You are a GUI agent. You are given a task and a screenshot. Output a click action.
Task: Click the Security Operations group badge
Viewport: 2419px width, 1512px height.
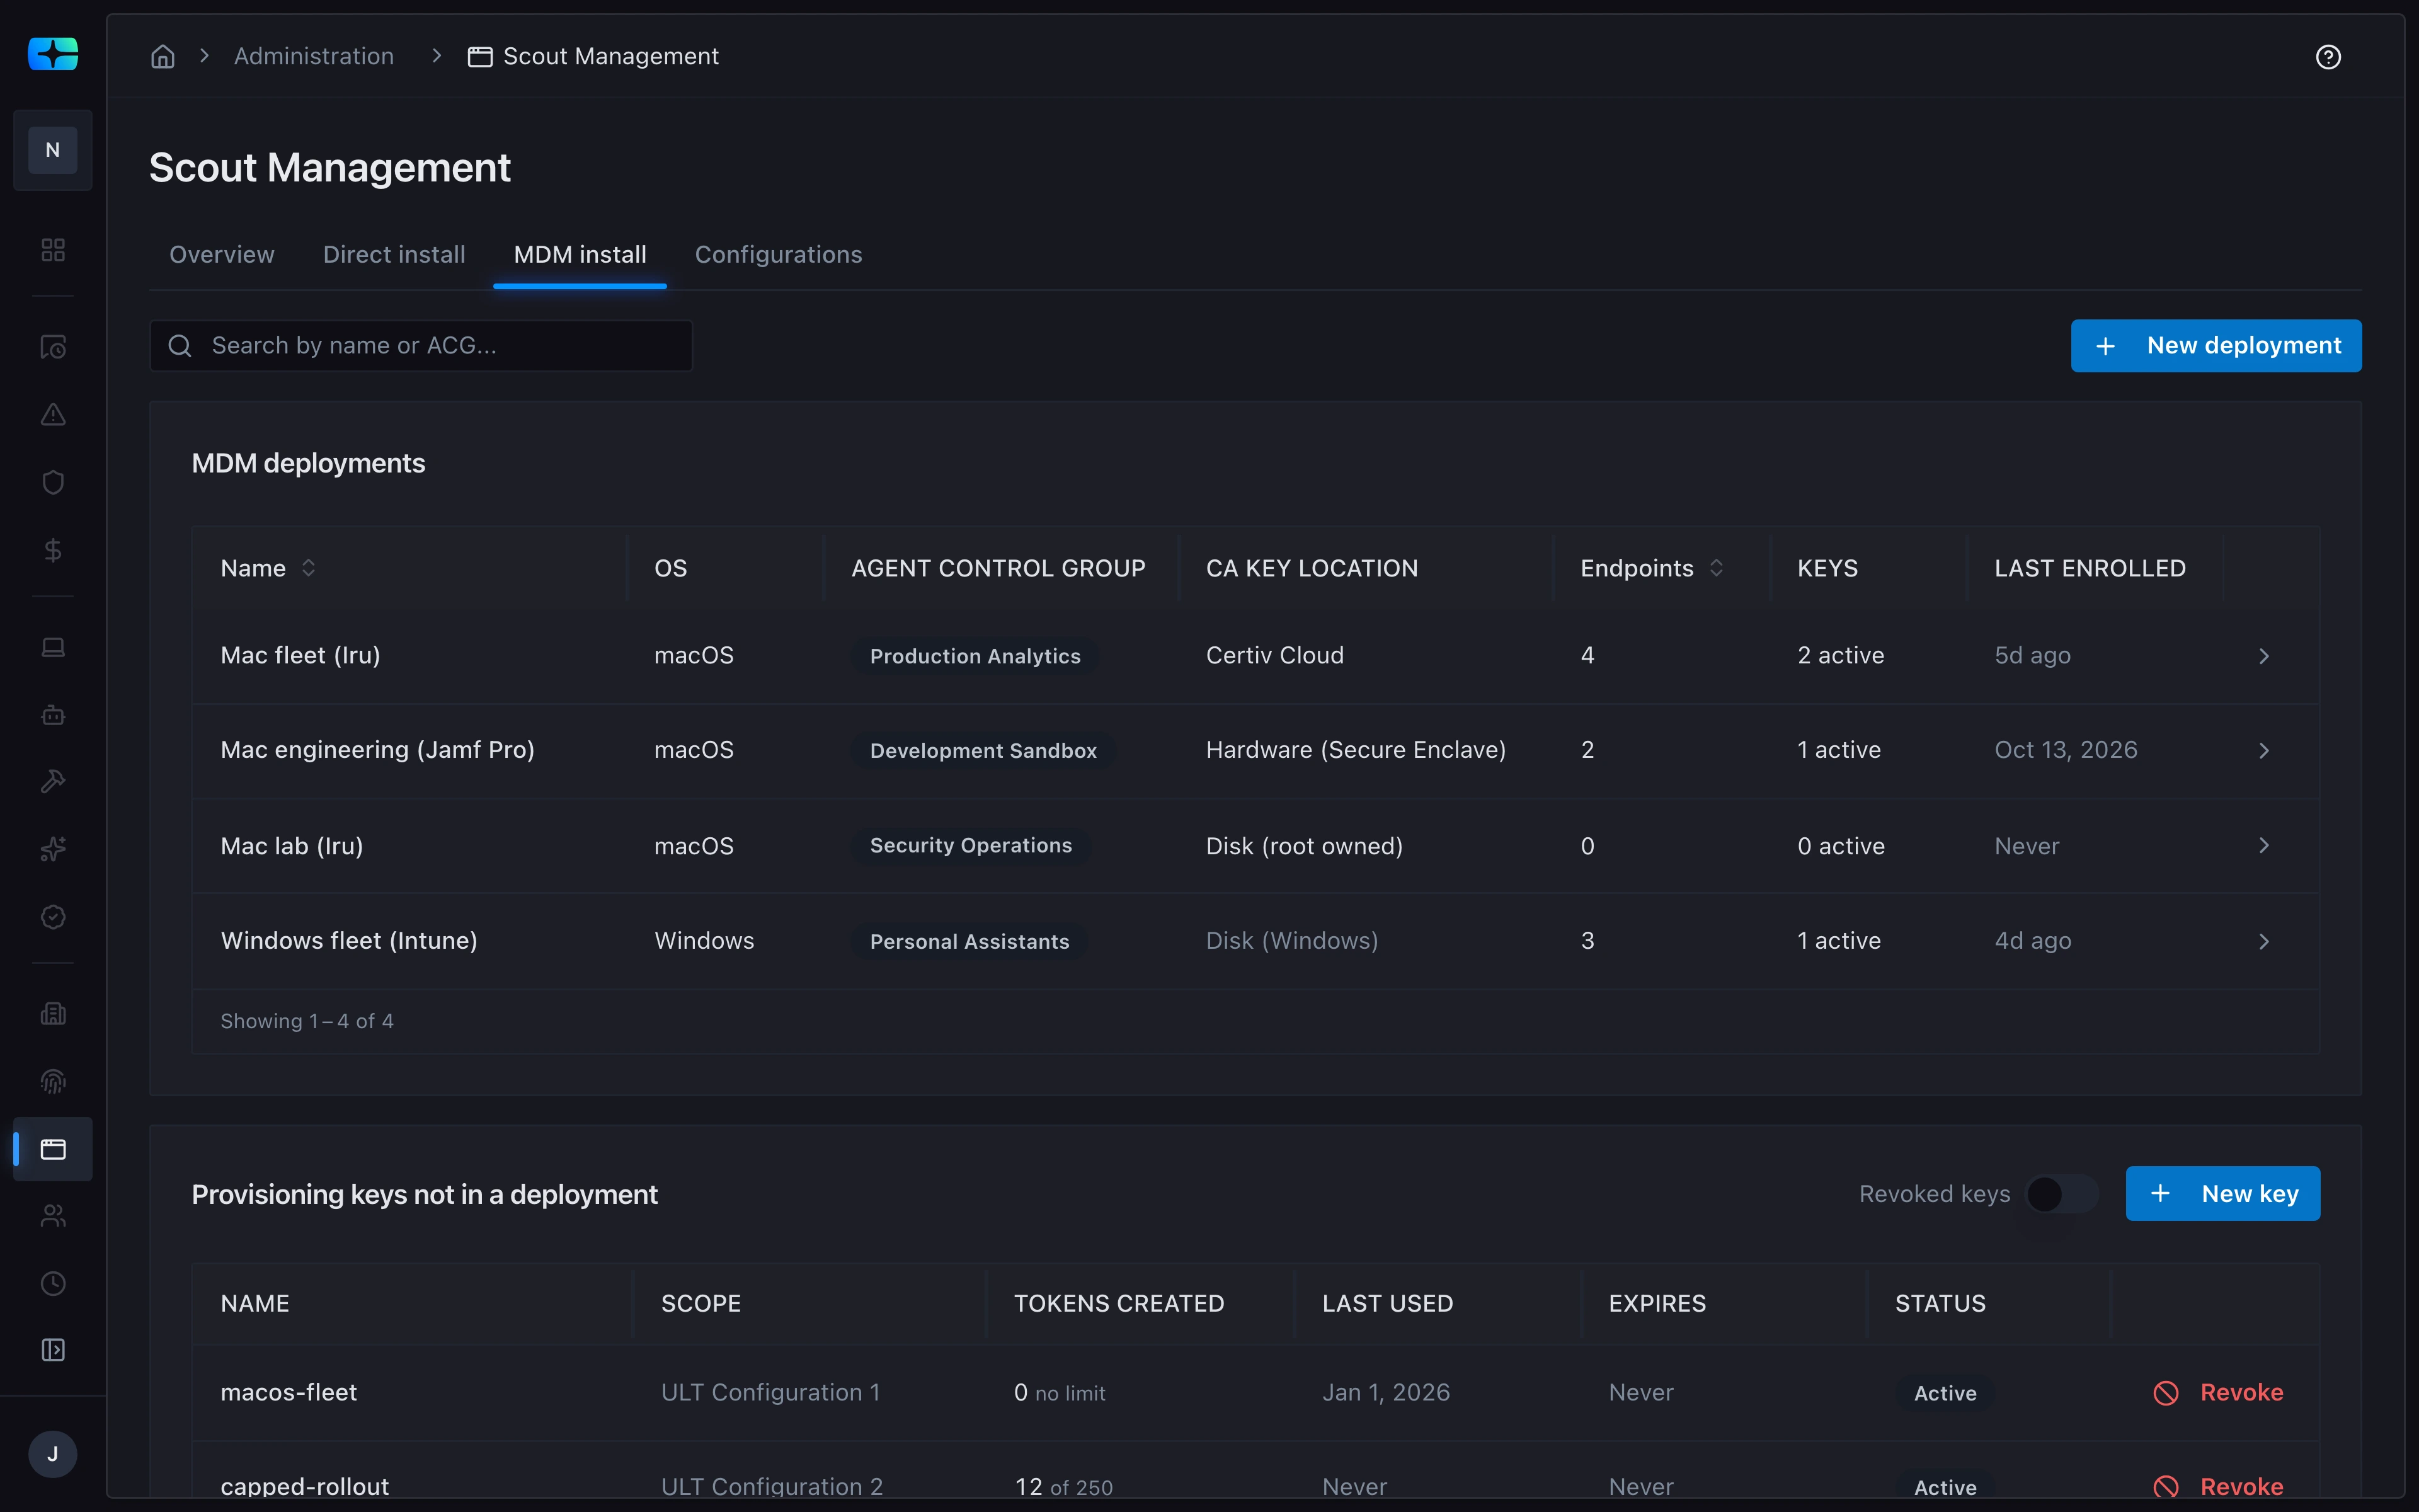click(x=971, y=846)
